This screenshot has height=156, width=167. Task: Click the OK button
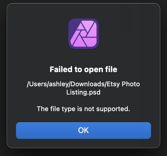pyautogui.click(x=83, y=131)
